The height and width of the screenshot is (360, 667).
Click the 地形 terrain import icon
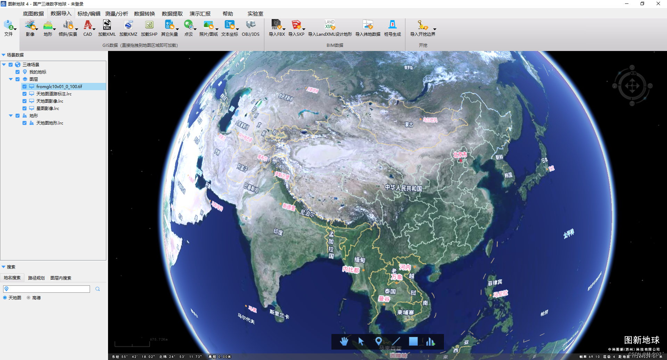[48, 25]
